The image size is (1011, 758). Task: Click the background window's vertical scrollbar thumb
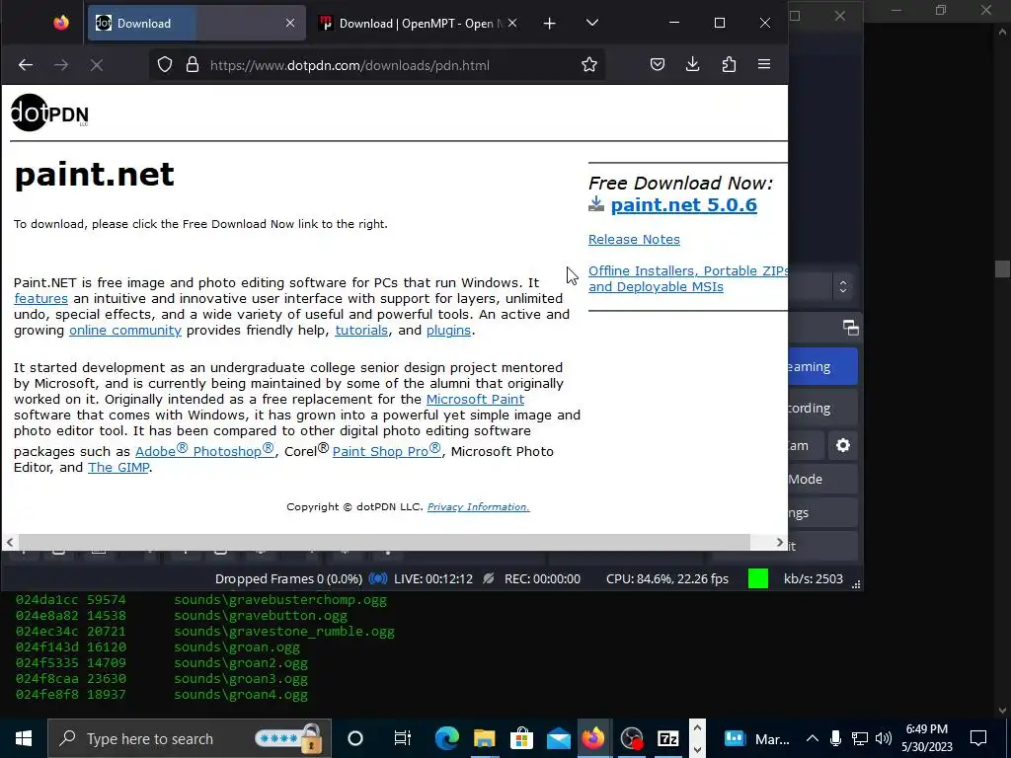pos(1002,268)
